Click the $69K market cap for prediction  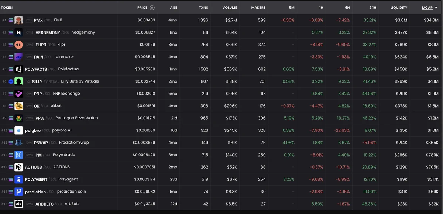click(433, 192)
